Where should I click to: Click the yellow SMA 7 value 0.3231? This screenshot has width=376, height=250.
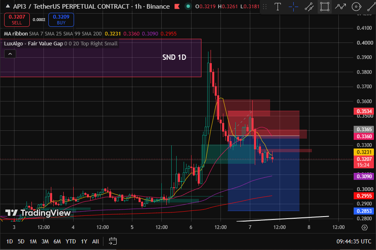pos(113,34)
